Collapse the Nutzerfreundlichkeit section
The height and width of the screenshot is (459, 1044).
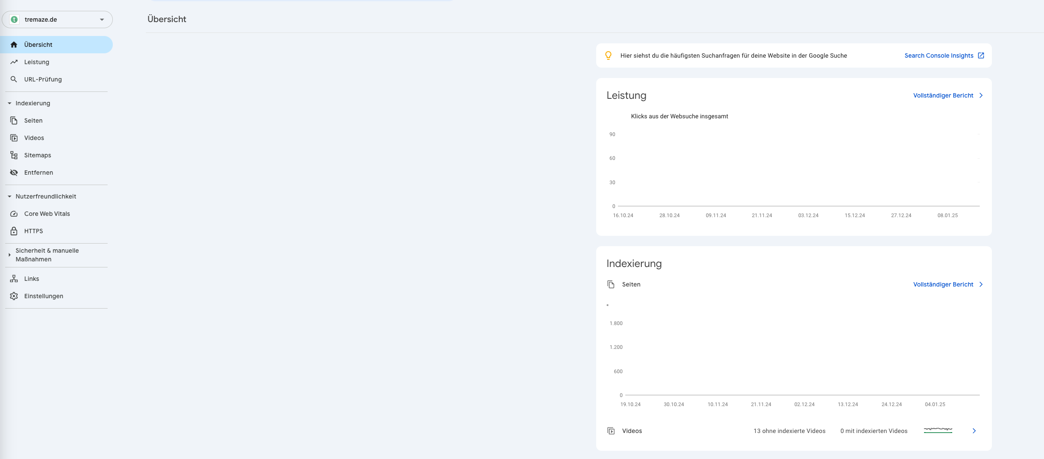[x=10, y=196]
